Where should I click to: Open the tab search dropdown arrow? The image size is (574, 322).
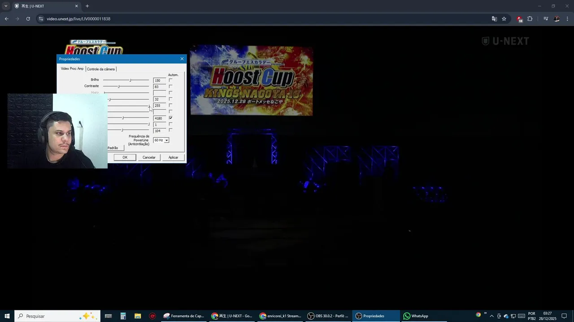[6, 6]
